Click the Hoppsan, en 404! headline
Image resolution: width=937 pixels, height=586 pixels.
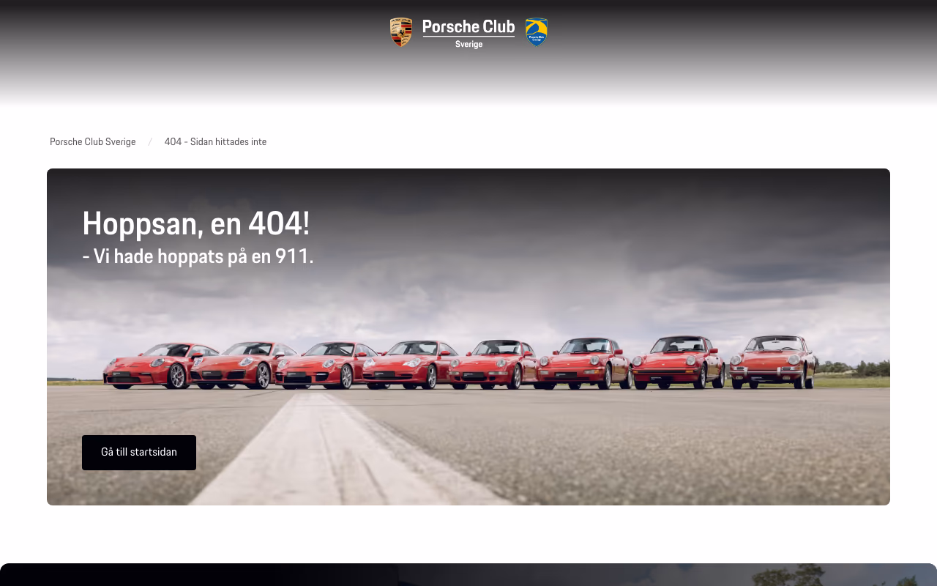pos(196,224)
